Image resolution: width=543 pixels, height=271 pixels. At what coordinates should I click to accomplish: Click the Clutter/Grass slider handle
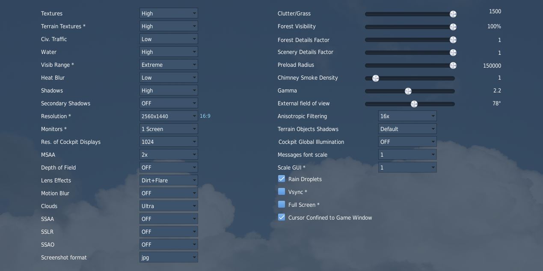tap(453, 14)
